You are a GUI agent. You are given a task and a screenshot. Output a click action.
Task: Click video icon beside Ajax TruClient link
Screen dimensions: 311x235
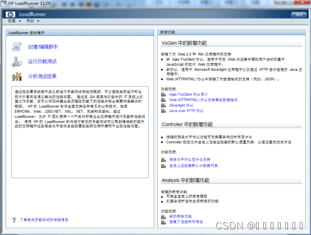tap(163, 94)
